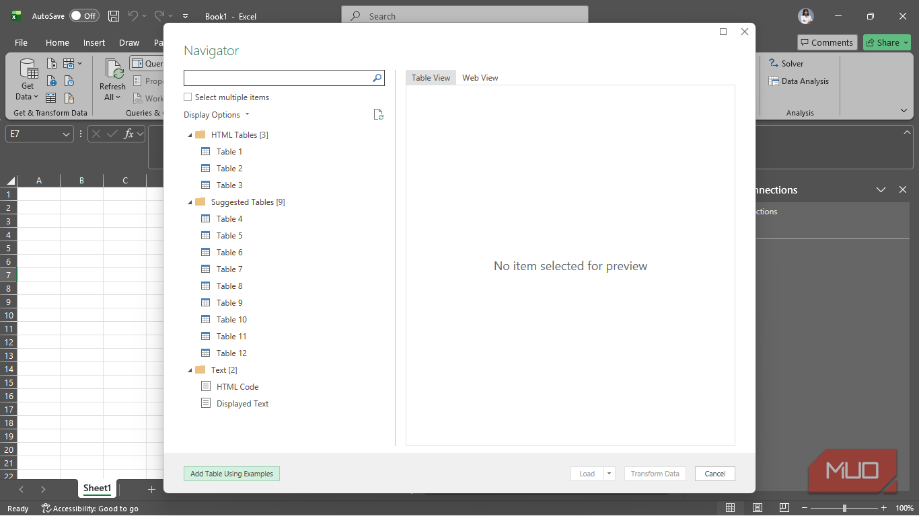Add a new sheet with plus icon

[x=151, y=489]
